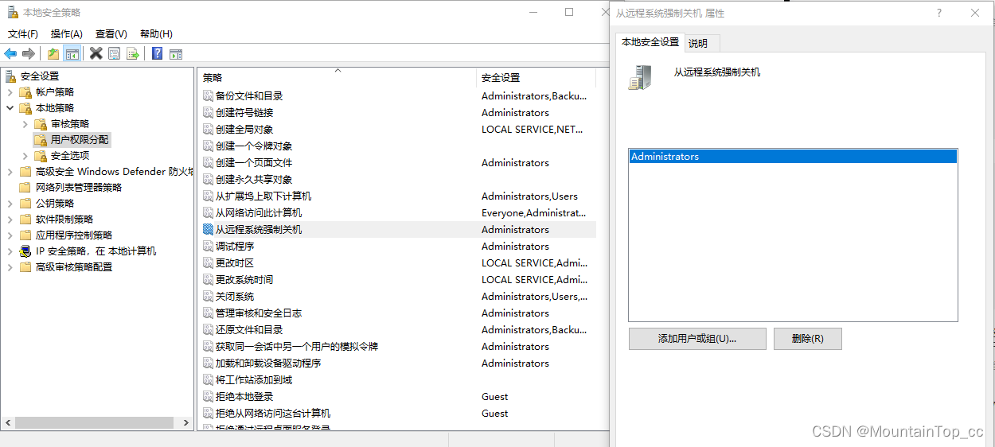Open the 文件(F) menu
The image size is (995, 447).
click(23, 34)
